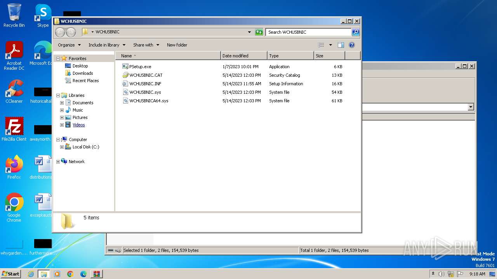The height and width of the screenshot is (279, 497).
Task: Open the view options dropdown arrow
Action: pos(330,45)
